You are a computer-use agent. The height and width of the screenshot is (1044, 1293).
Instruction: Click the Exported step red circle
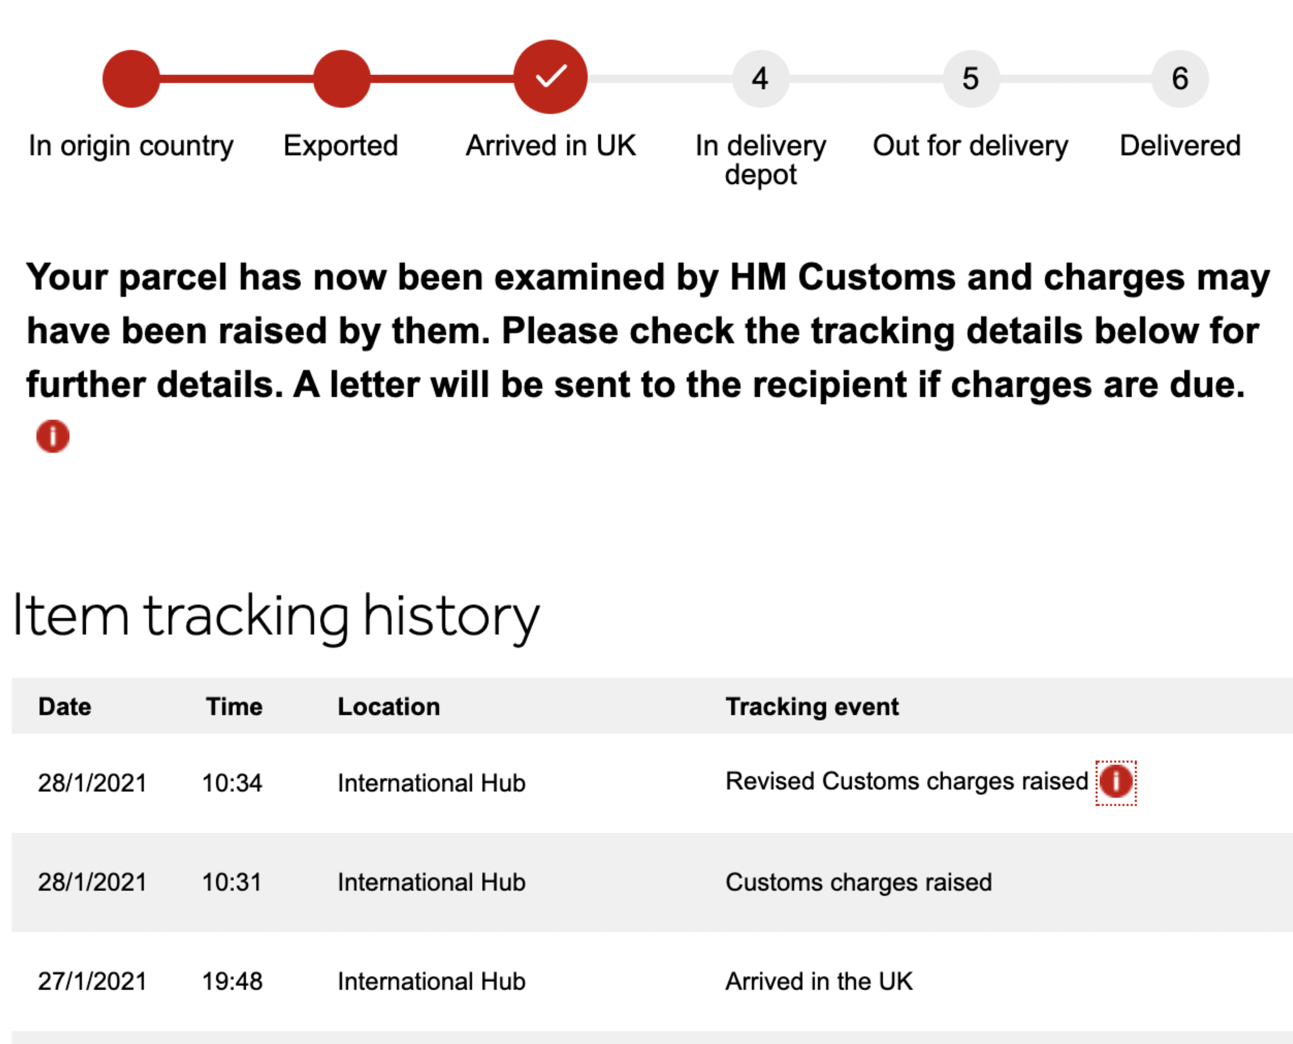pos(341,79)
